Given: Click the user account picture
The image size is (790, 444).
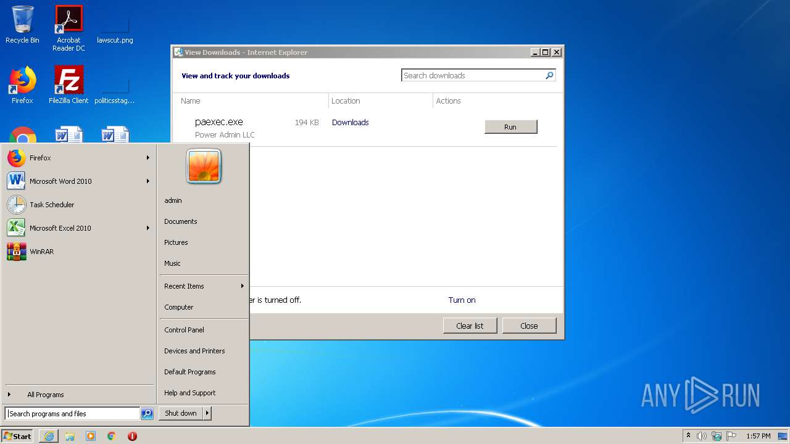Looking at the screenshot, I should (204, 166).
